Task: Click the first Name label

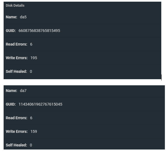Action: click(x=11, y=17)
